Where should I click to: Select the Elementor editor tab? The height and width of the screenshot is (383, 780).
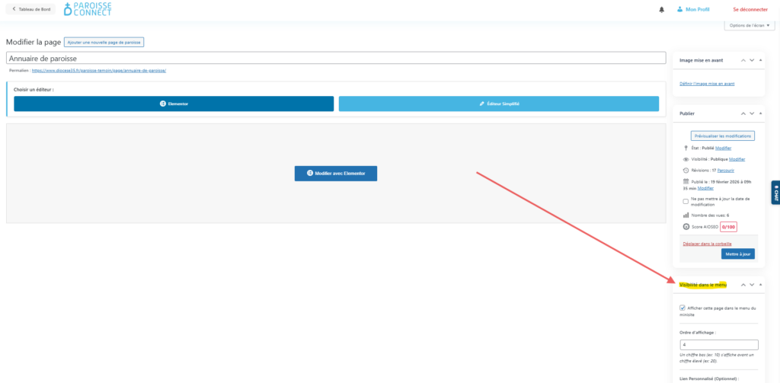pos(174,104)
